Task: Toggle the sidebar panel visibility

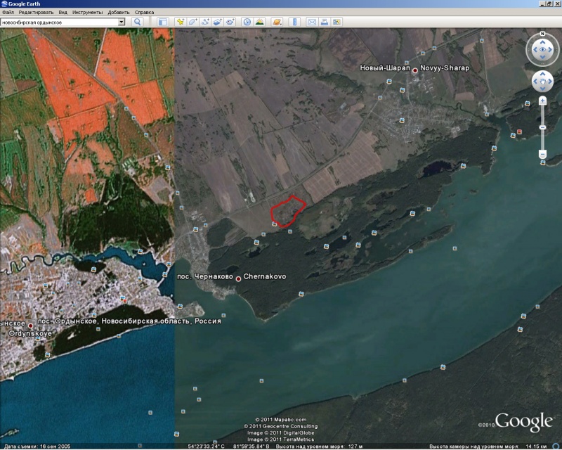Action: (163, 22)
